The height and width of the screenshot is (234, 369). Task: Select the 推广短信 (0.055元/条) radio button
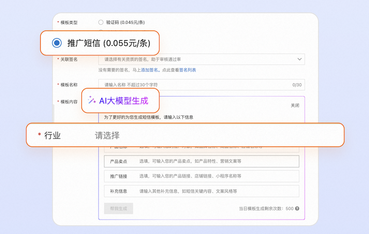tap(57, 43)
